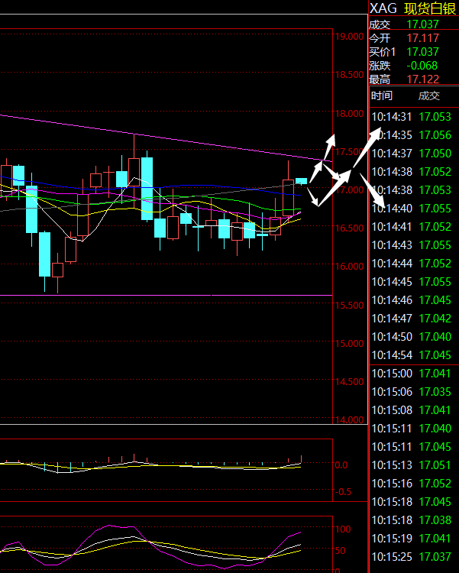Select the tick price 17.056 at 10:14:35
The image size is (459, 573).
pos(435,135)
